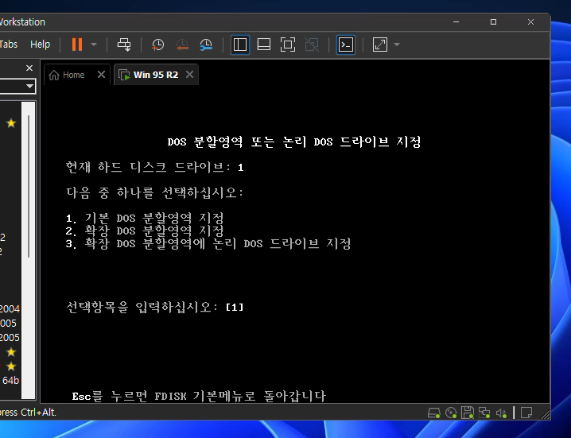The image size is (571, 438).
Task: Click the library panel vertical scrollbar
Action: [x=29, y=187]
